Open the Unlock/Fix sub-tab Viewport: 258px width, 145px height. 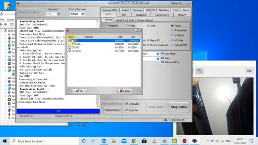(x=121, y=20)
